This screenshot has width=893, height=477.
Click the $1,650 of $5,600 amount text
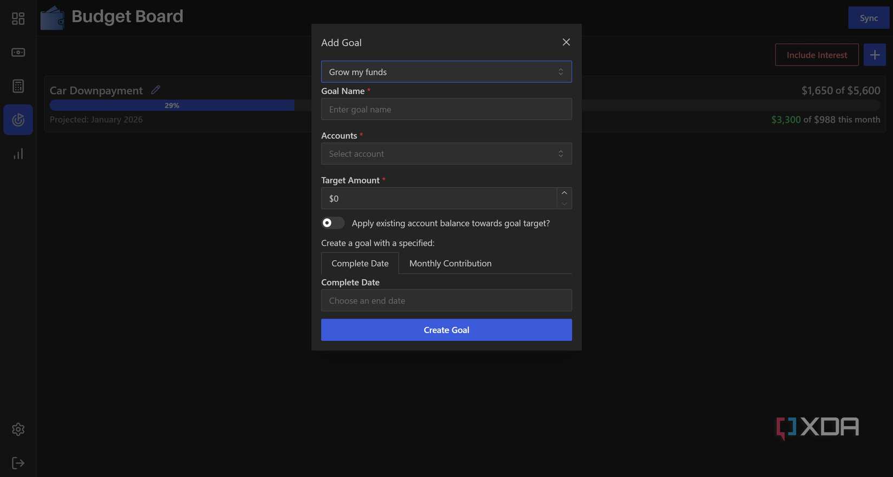(841, 90)
